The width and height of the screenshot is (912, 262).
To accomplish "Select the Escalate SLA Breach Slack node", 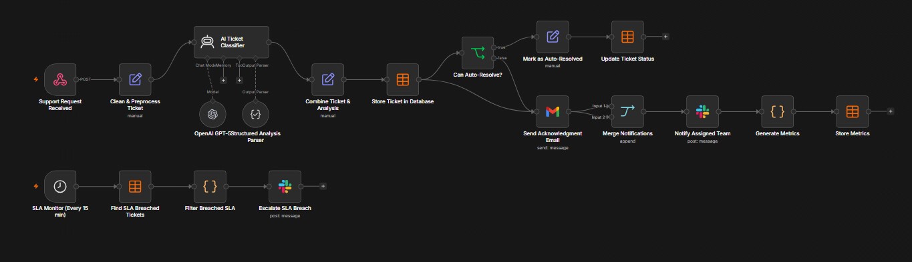I will click(x=285, y=186).
